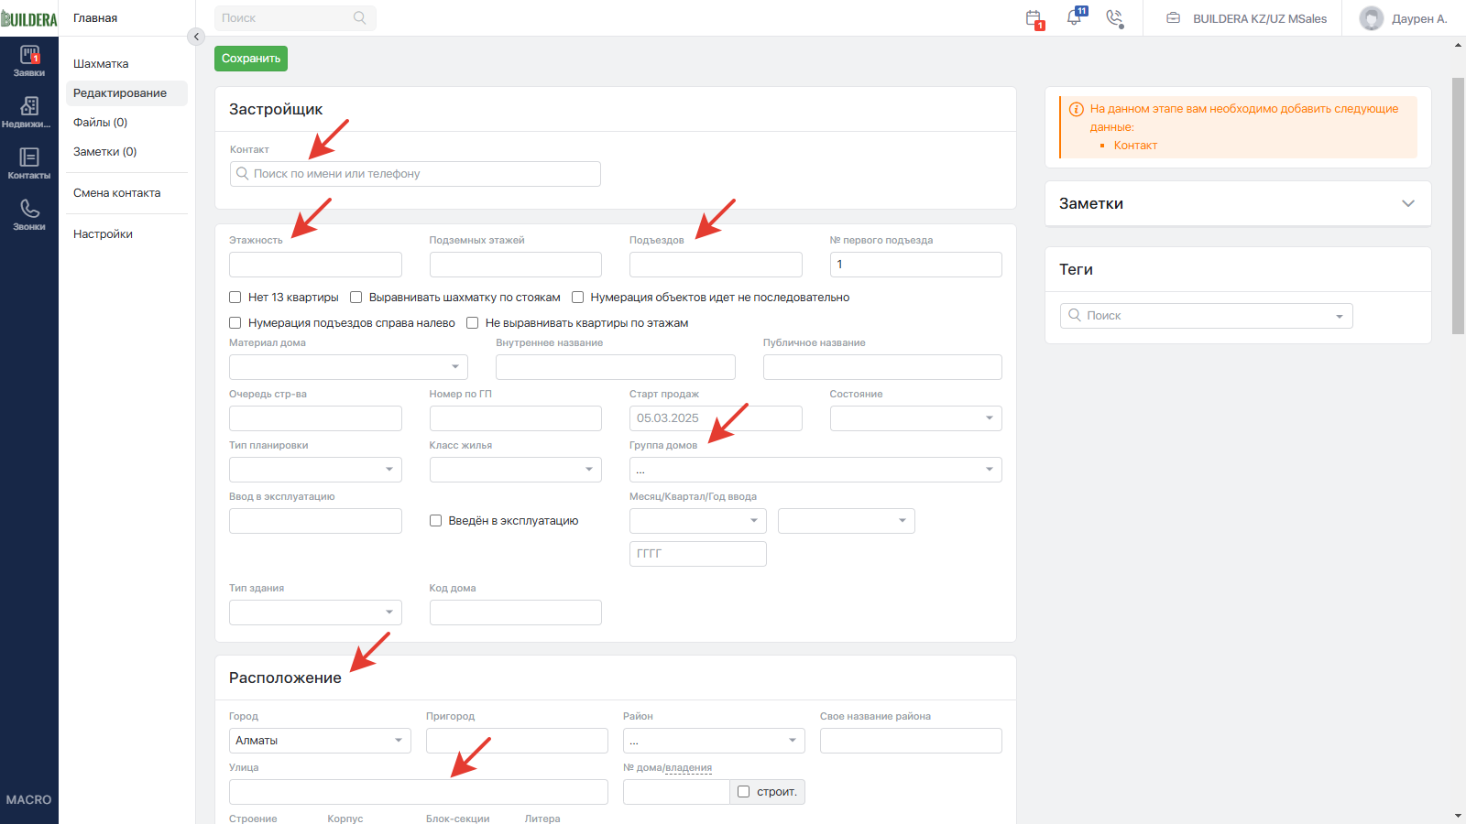
Task: Open the Звонки sidebar icon
Action: [x=29, y=215]
